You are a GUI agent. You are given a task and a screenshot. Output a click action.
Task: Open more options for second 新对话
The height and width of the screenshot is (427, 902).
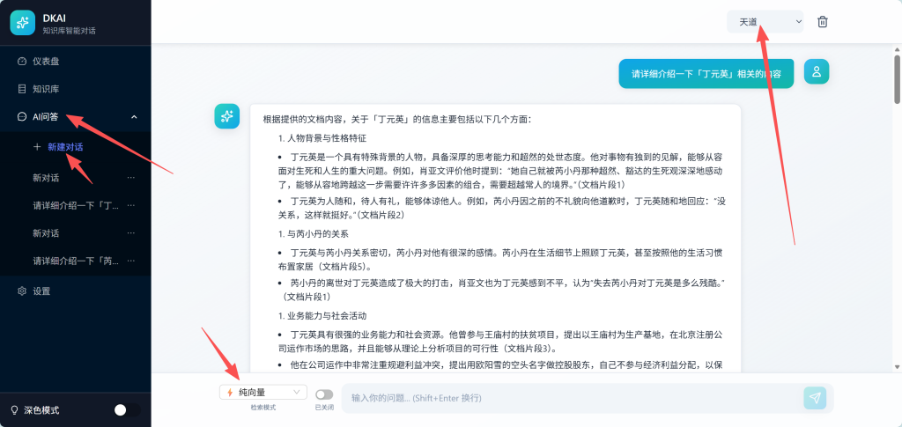131,232
